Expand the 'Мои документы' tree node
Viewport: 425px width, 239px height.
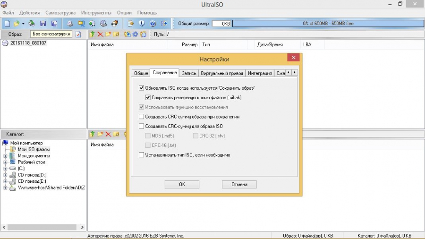click(6, 156)
